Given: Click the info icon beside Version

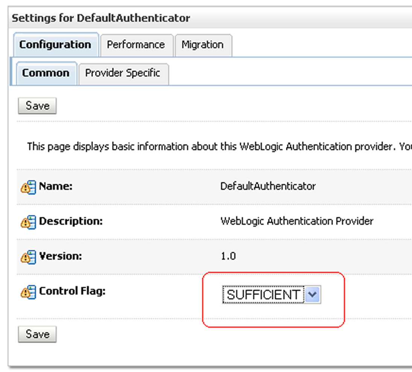Looking at the screenshot, I should coord(28,257).
